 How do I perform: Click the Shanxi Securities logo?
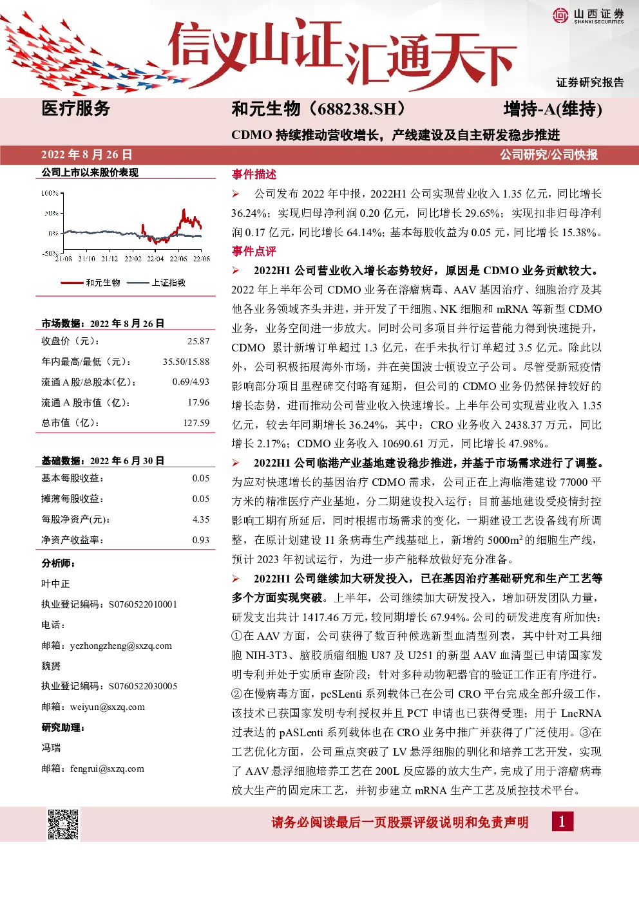tap(588, 16)
